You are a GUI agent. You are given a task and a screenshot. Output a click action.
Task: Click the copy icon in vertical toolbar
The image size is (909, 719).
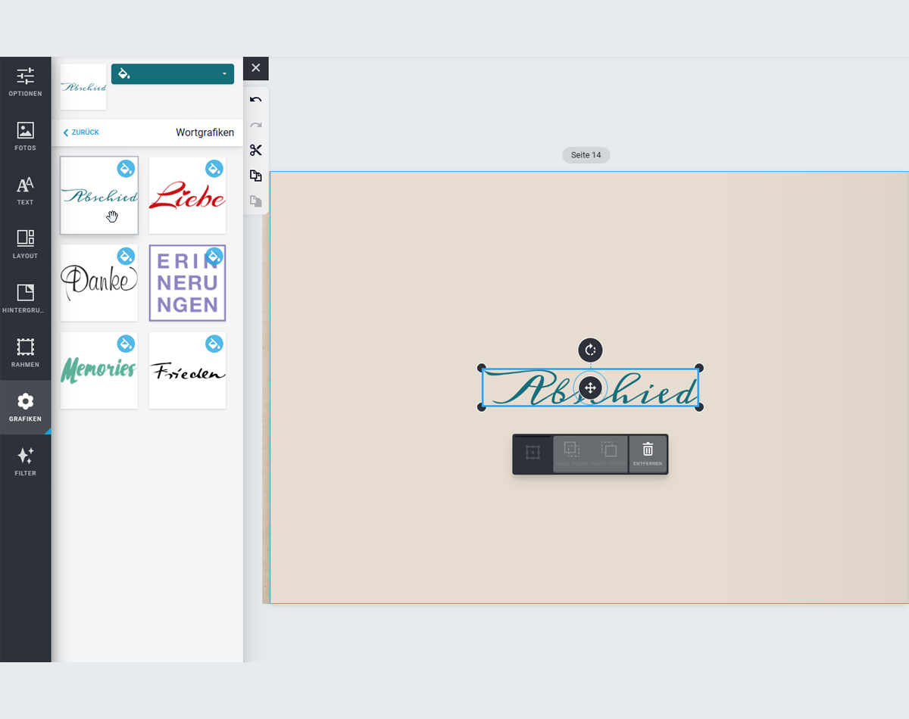(x=256, y=176)
